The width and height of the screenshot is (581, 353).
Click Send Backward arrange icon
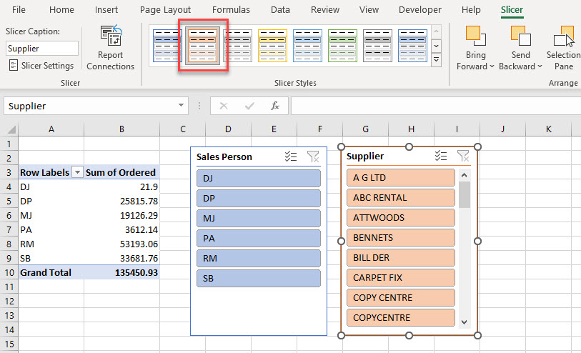coord(520,37)
